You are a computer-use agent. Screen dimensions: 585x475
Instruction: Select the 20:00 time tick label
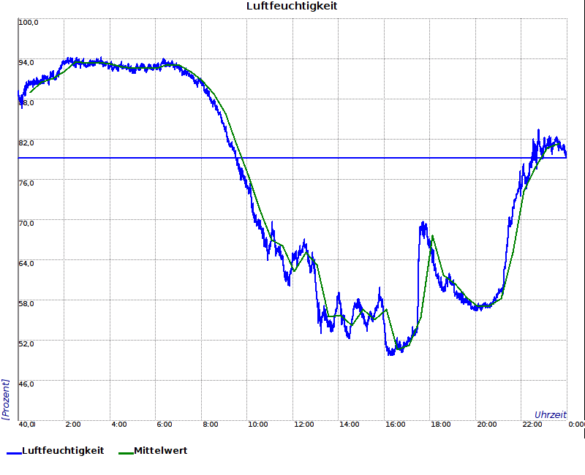point(486,424)
